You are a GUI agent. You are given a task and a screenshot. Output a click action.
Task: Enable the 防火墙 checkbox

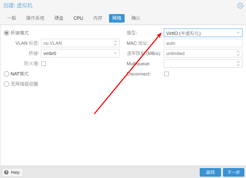(x=43, y=63)
